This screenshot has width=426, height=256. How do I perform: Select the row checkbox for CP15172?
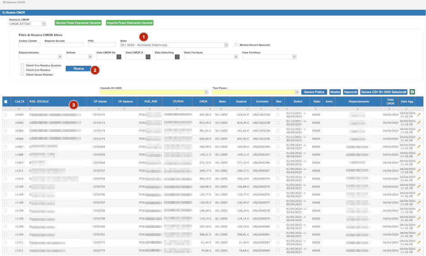coord(6,115)
